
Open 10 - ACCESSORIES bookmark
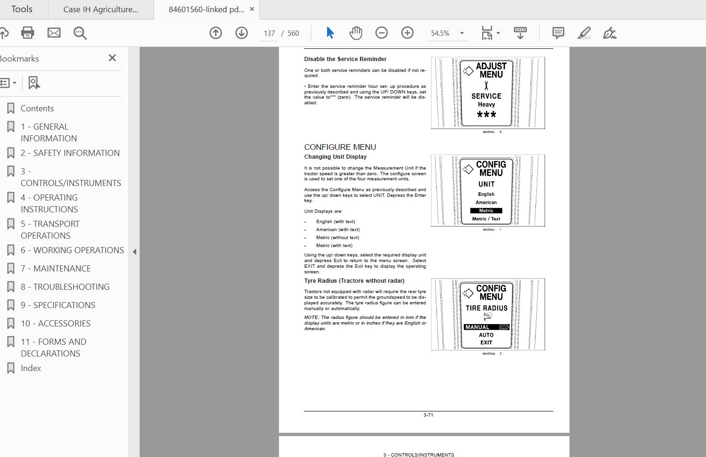click(x=55, y=324)
